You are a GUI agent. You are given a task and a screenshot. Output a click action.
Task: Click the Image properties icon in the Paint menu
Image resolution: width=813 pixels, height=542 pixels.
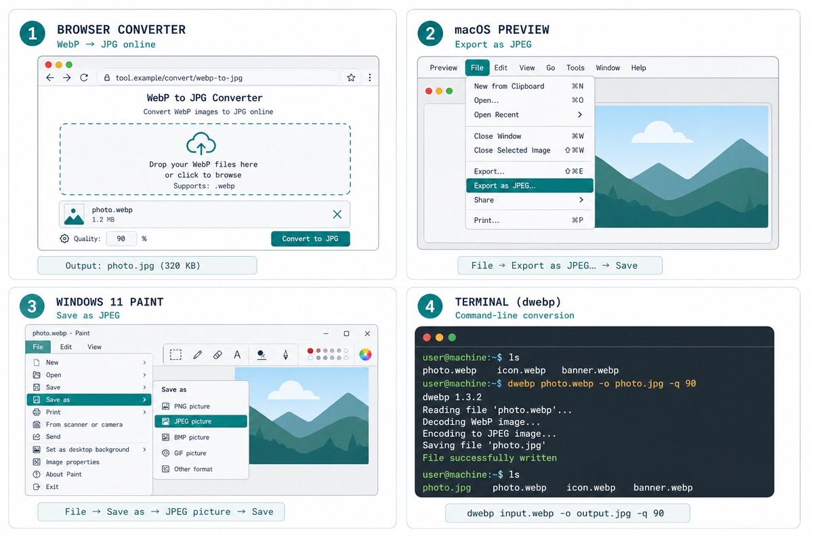point(37,462)
